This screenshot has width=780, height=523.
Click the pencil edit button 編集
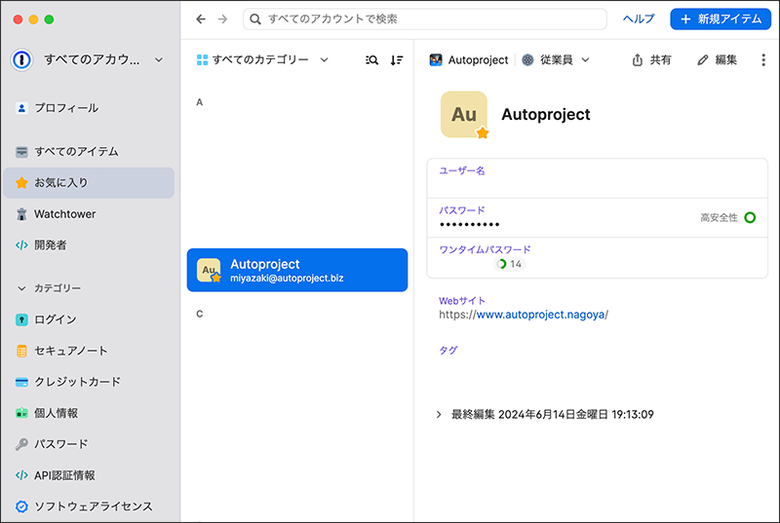tap(717, 60)
